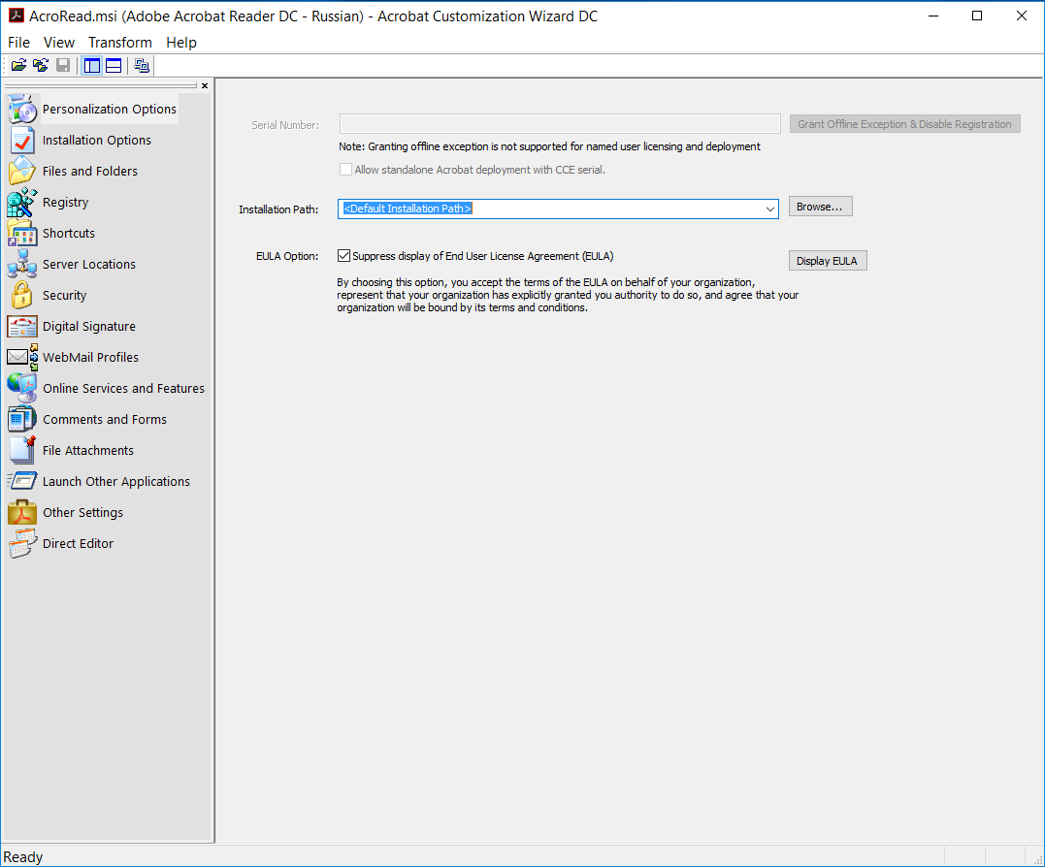Go to the Comments and Forms section

pyautogui.click(x=87, y=420)
